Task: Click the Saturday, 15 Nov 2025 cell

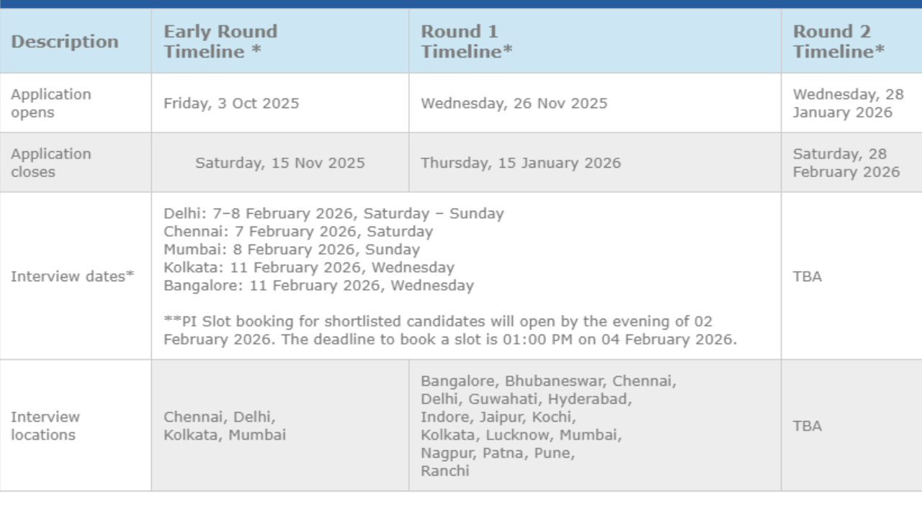Action: pyautogui.click(x=280, y=163)
